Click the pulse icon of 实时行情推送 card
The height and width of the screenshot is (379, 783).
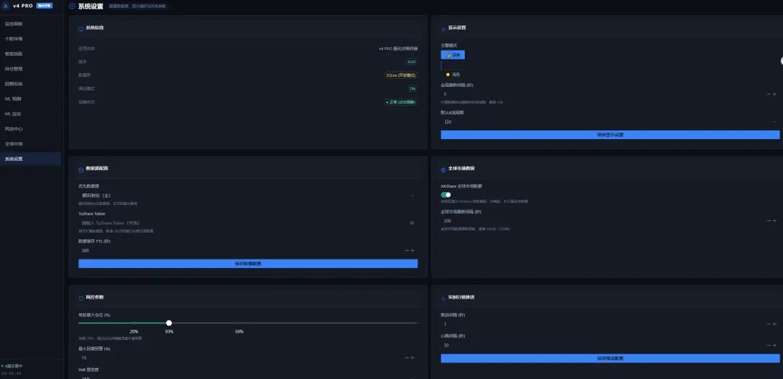point(444,298)
